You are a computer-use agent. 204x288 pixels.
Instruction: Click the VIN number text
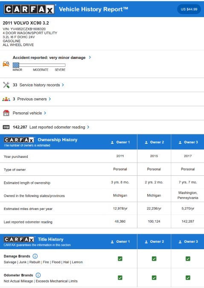[x=24, y=29]
